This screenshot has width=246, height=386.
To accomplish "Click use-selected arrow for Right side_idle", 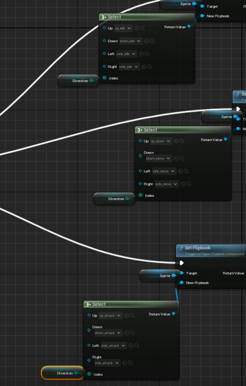I will coord(144,67).
